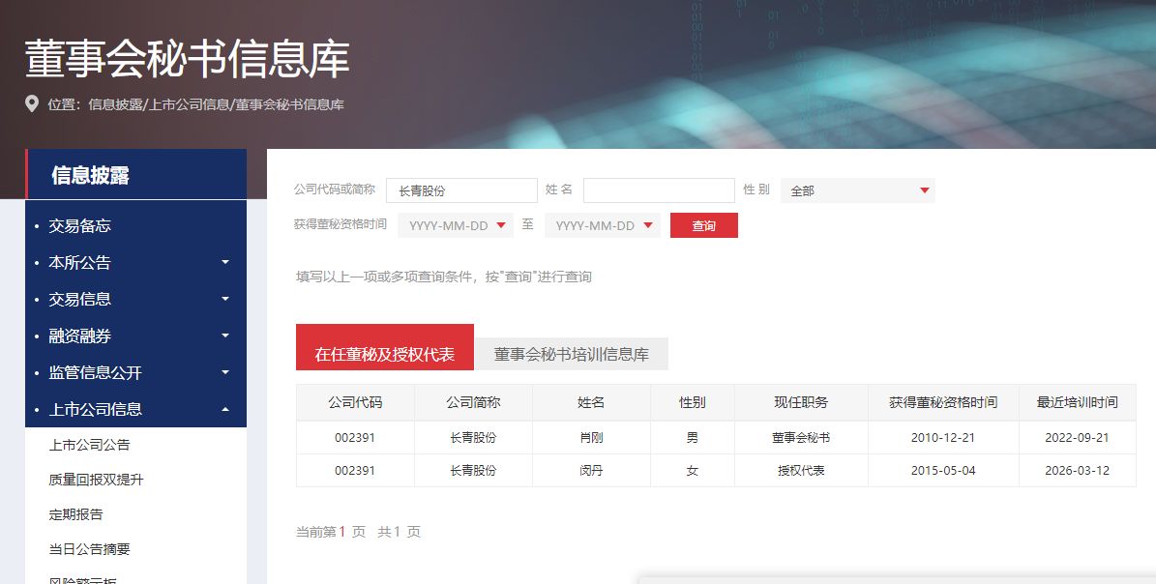Screen dimensions: 1156x584
Task: Click the training date 2026-03-12
Action: [1077, 471]
